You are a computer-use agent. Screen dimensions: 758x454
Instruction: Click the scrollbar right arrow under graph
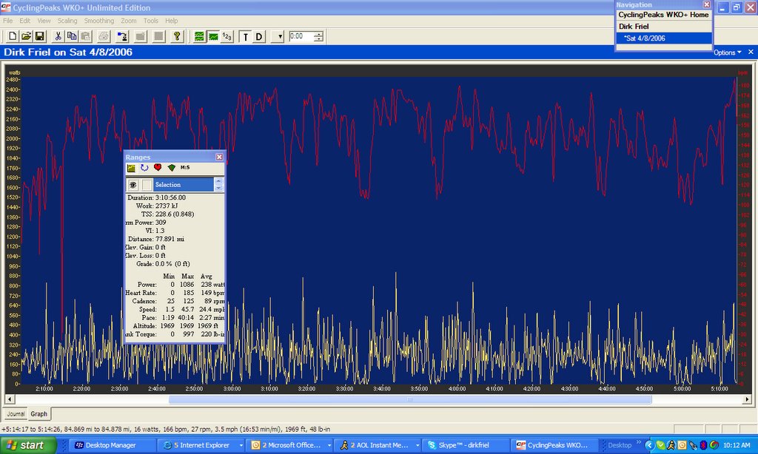[x=748, y=399]
